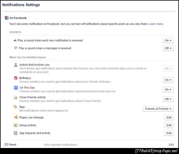Click the On This Day clock icon
The height and width of the screenshot is (154, 179).
[x=16, y=88]
